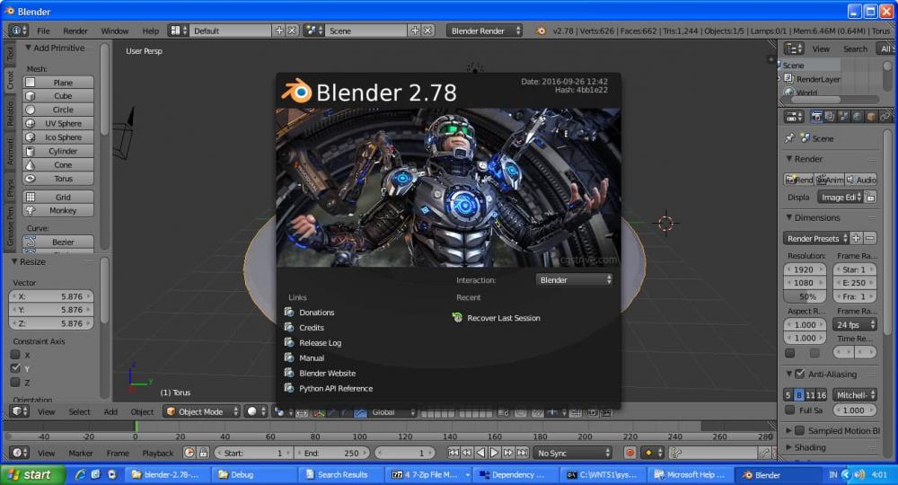Add a UV Sphere mesh primitive
This screenshot has height=485, width=898.
(63, 123)
